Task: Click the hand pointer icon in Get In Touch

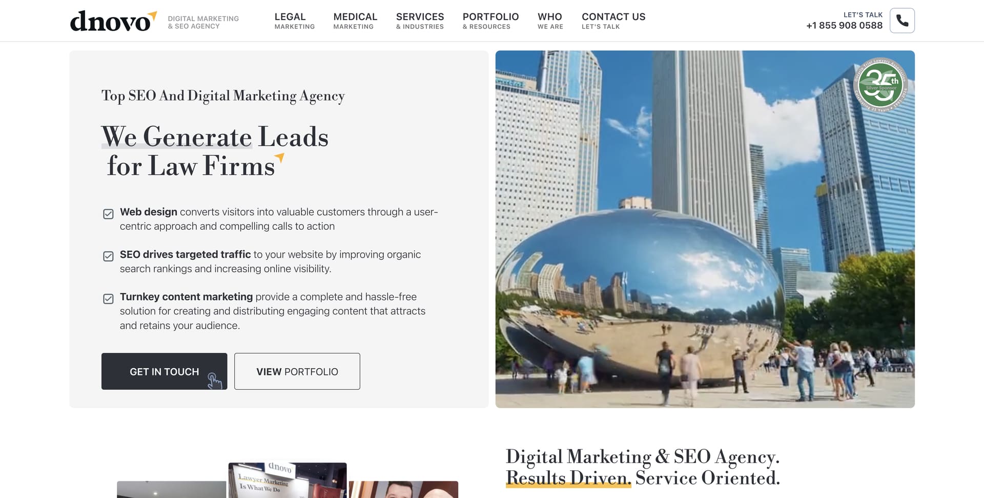Action: [214, 380]
